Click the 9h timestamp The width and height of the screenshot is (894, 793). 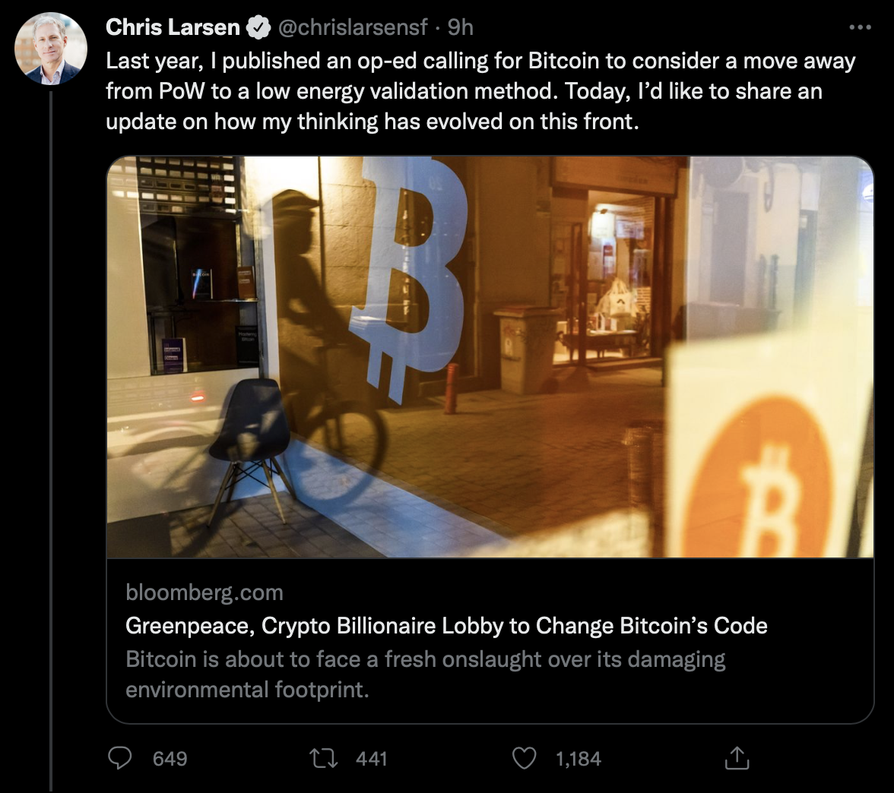tap(460, 27)
